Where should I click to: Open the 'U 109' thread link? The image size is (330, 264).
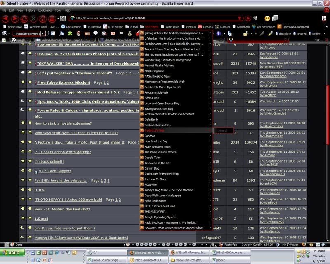tap(39, 190)
